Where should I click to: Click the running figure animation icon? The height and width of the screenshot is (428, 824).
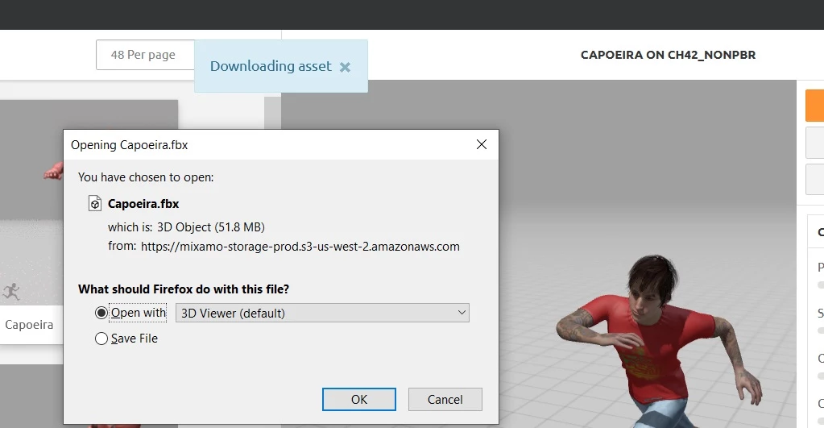point(11,291)
